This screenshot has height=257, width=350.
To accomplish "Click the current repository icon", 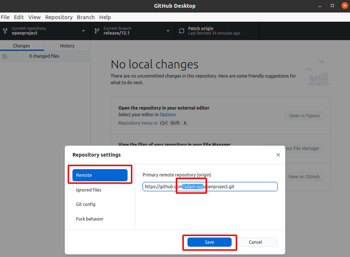I will [x=5, y=31].
